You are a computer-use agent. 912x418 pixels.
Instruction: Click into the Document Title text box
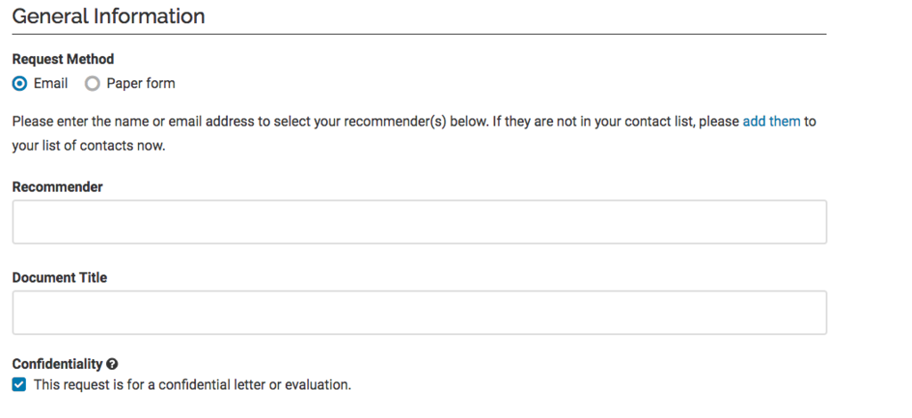(x=419, y=313)
